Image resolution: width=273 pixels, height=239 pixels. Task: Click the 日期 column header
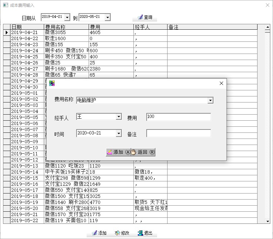pyautogui.click(x=27, y=27)
